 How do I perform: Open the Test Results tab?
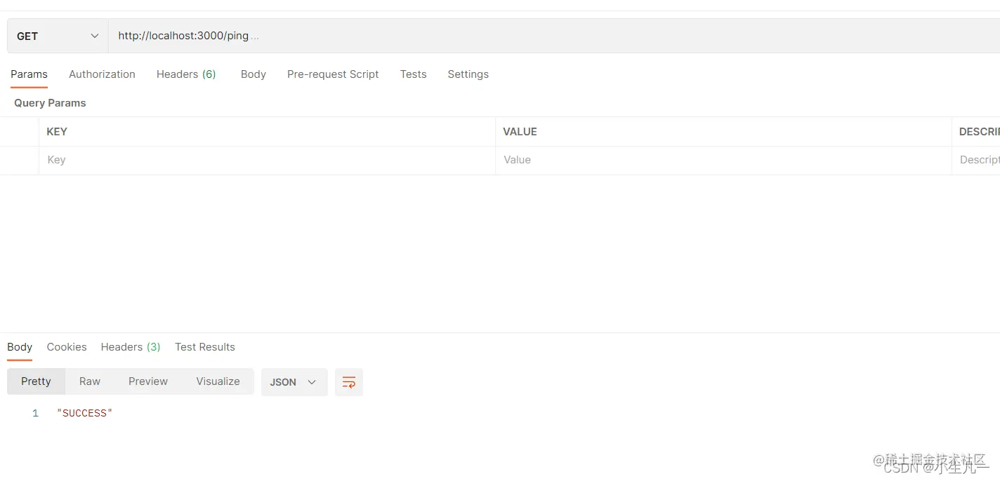click(205, 347)
